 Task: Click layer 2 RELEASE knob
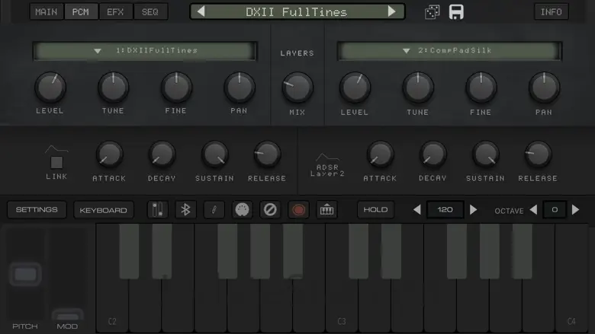click(538, 154)
